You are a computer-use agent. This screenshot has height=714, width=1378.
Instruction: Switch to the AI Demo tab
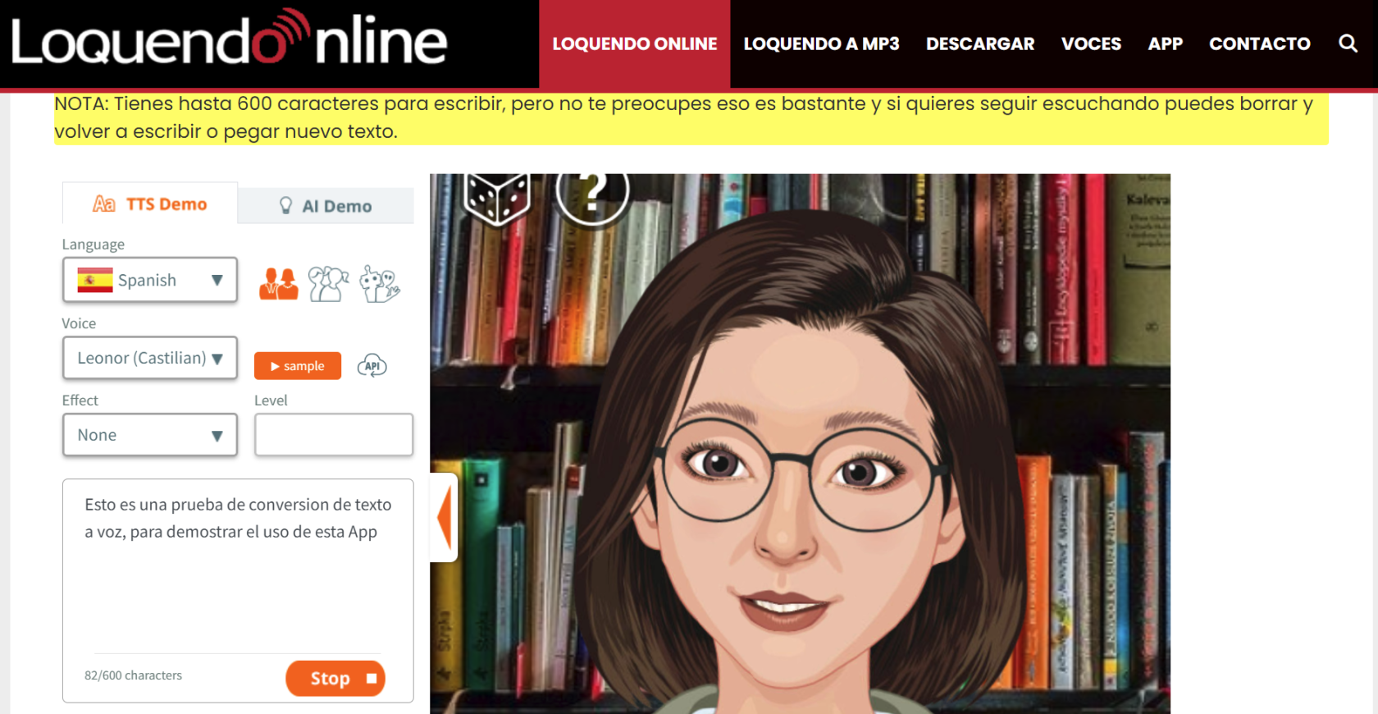(326, 206)
